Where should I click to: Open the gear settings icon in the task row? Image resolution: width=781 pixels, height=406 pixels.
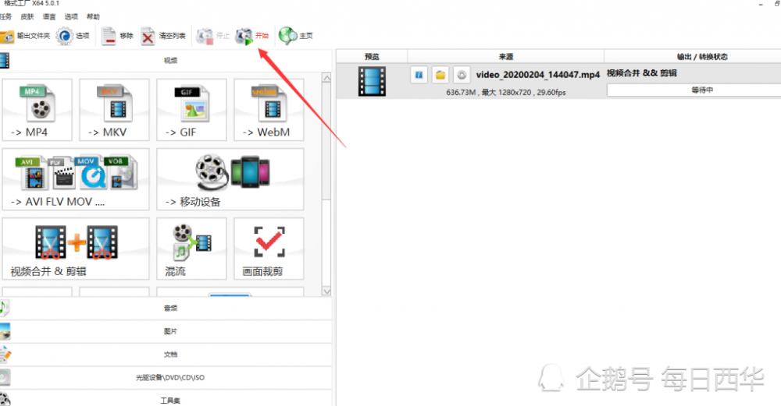462,75
